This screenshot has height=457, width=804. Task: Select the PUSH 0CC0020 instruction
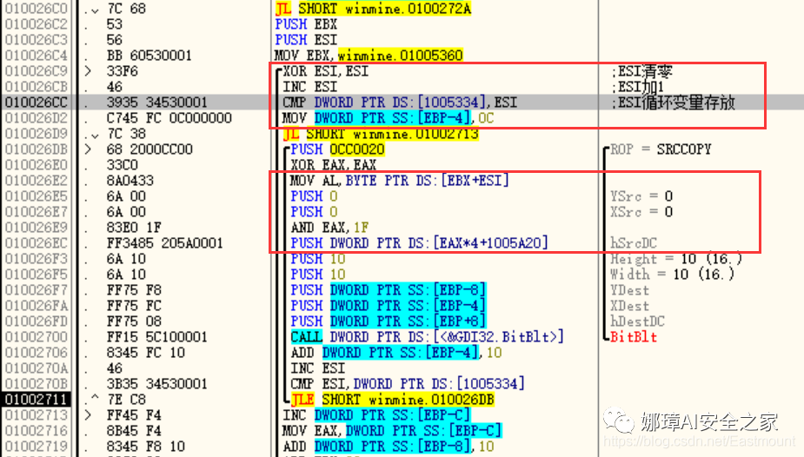[337, 149]
